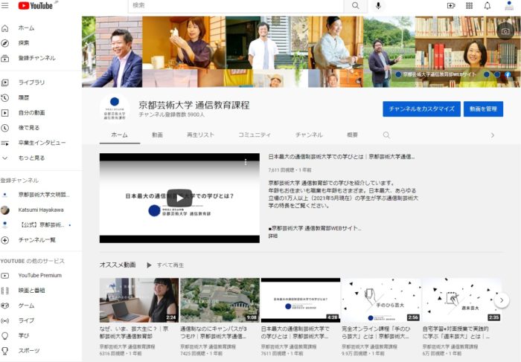
Task: Switch to the 動画 tab
Action: [x=158, y=135]
